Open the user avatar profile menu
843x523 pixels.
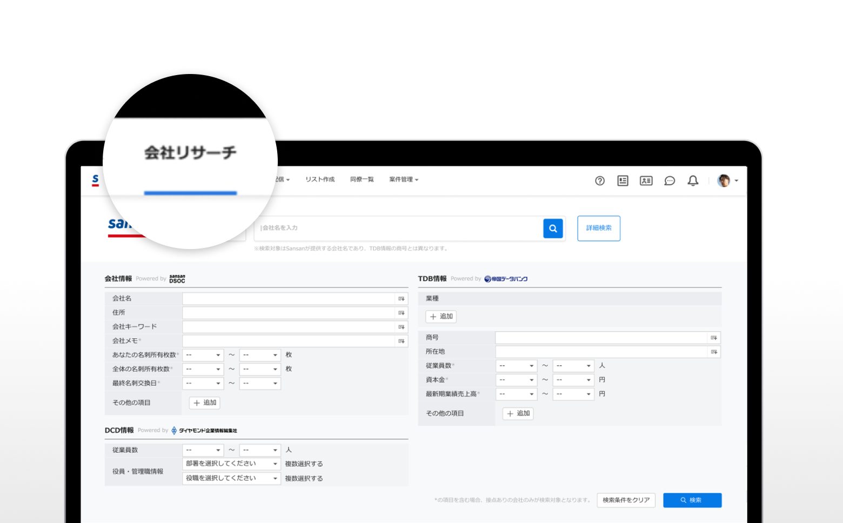727,180
